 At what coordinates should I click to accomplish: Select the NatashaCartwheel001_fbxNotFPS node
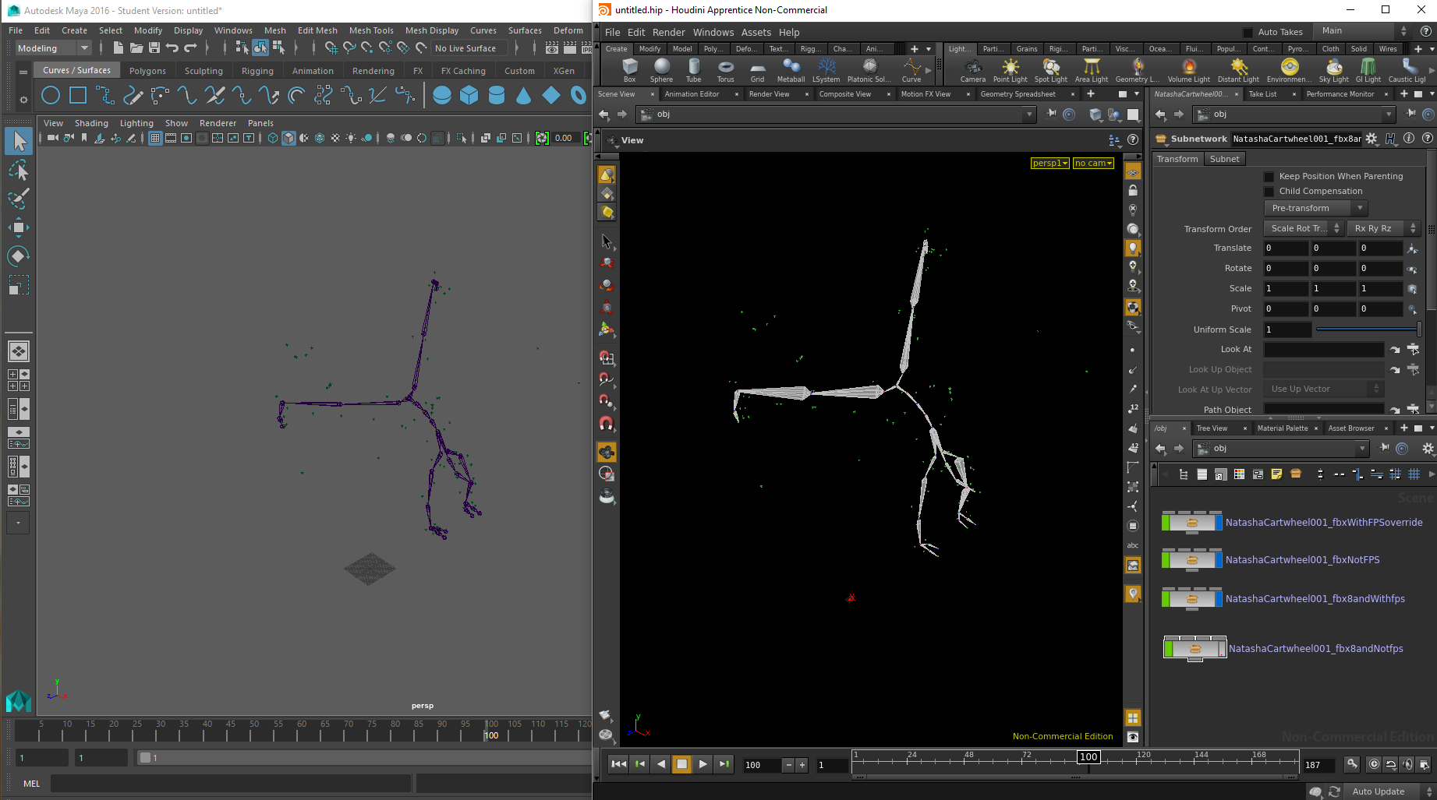(1191, 560)
